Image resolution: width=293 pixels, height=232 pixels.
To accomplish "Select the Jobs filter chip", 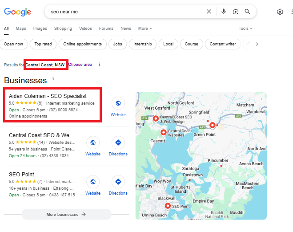I will (x=117, y=44).
